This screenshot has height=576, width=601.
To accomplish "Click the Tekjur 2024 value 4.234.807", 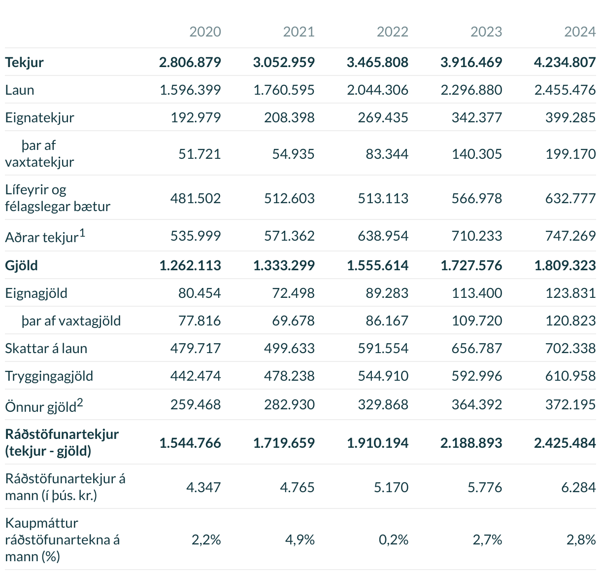I will pyautogui.click(x=565, y=63).
